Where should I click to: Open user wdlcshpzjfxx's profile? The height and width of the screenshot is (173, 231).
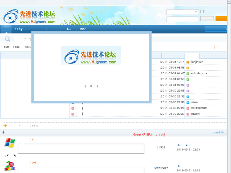coord(199,73)
